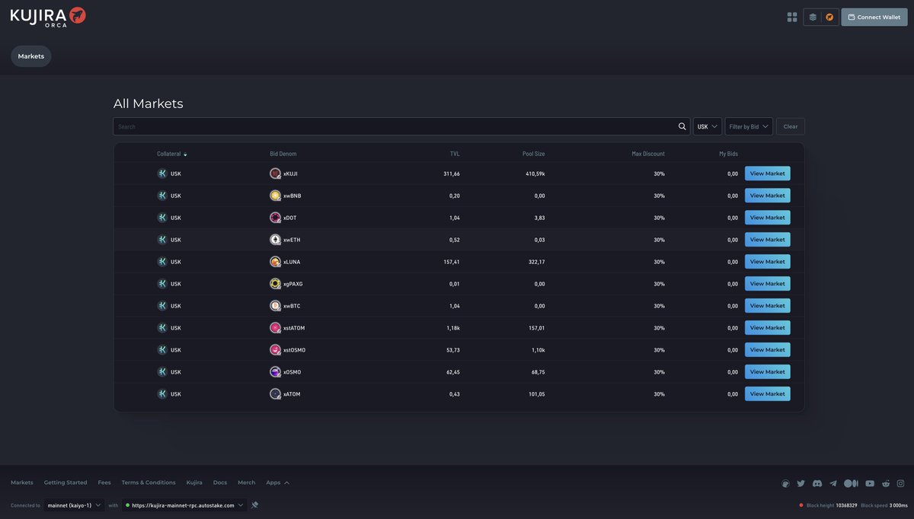Focus the markets Search field

tap(401, 126)
